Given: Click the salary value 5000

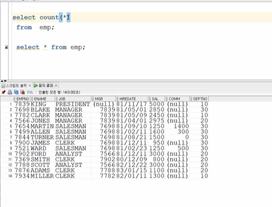Looking at the screenshot, I should 157,104.
